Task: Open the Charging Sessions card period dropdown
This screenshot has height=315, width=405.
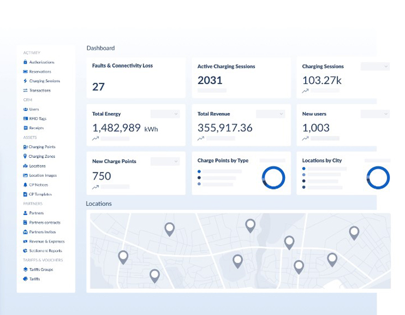Action: (375, 67)
